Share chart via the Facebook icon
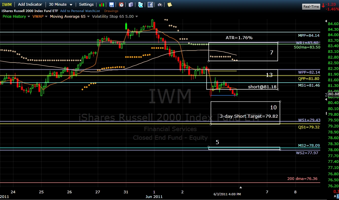 click(x=150, y=5)
